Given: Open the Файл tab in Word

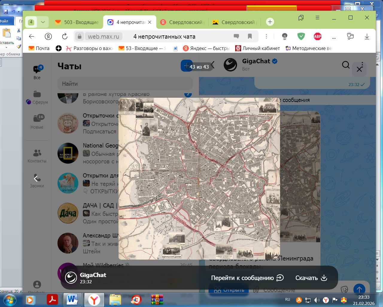Looking at the screenshot, I should pos(7,21).
